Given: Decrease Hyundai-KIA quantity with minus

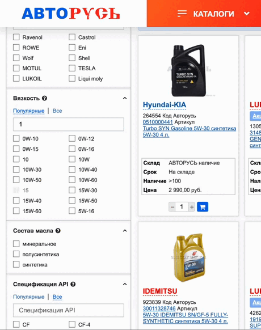Looking at the screenshot, I should click(x=172, y=207).
